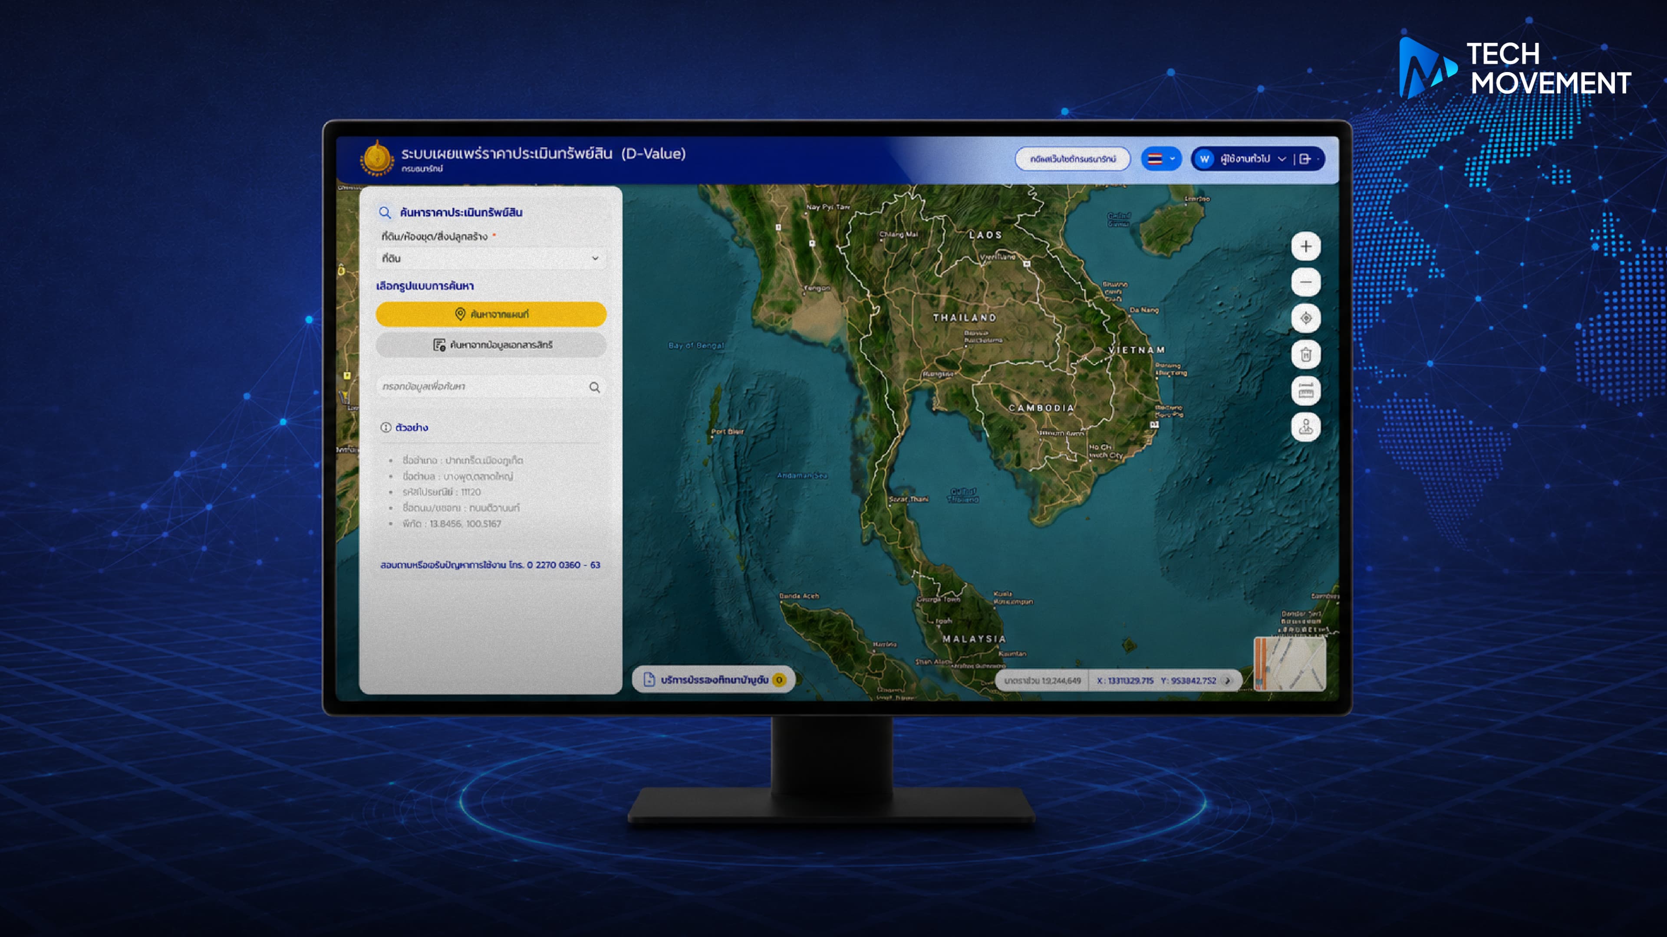Click the info icon beside ตัวอย่าง
The image size is (1667, 937).
coord(385,427)
